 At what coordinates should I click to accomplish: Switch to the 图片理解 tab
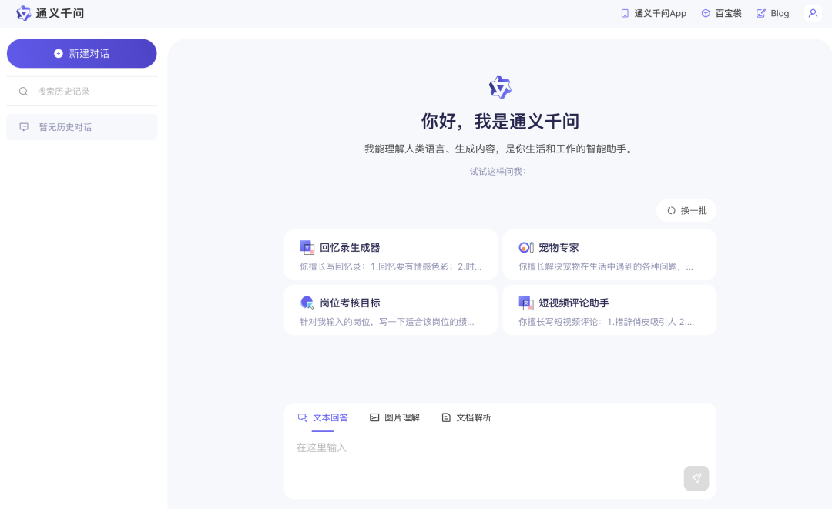[x=394, y=418]
